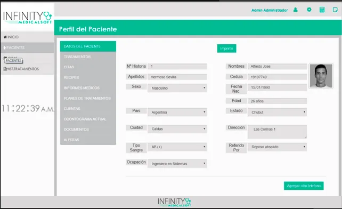Open the Tipo Sangre dropdown
342x209 pixels.
coord(177,147)
